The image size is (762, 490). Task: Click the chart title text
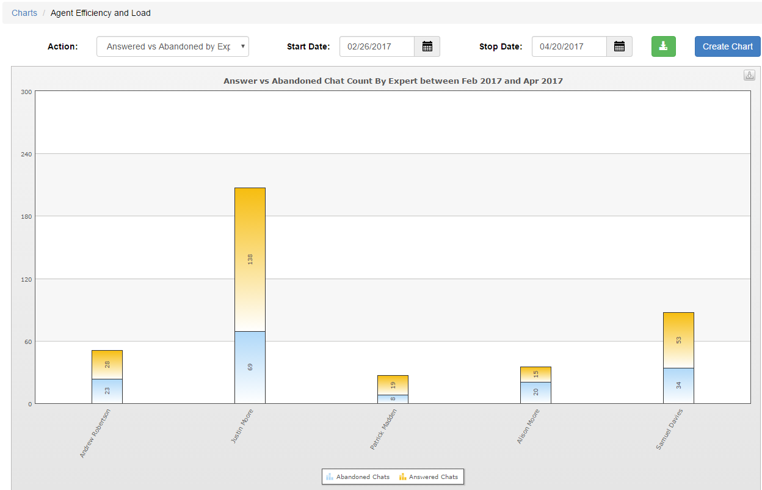point(393,81)
